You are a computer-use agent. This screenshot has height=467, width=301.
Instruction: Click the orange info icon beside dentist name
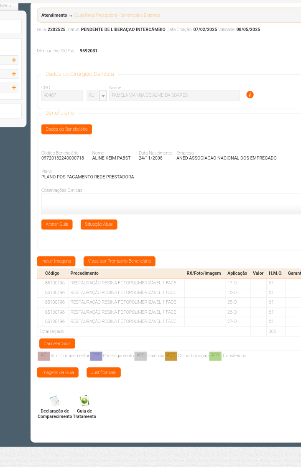click(250, 95)
